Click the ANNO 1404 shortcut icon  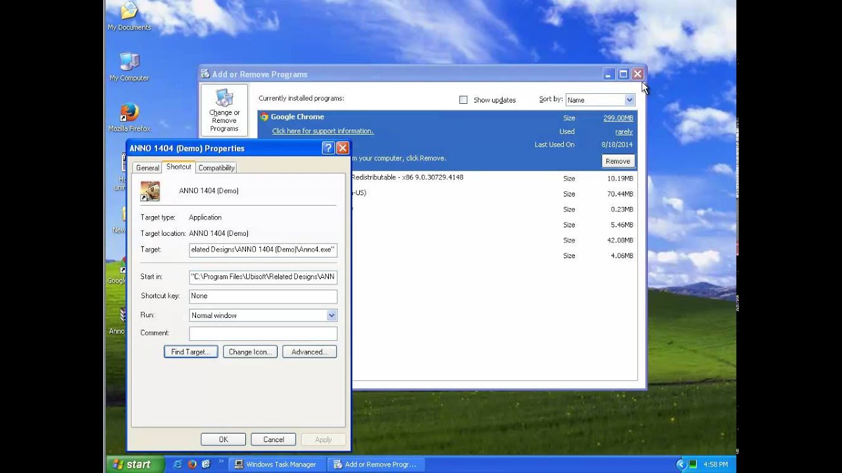pos(151,191)
